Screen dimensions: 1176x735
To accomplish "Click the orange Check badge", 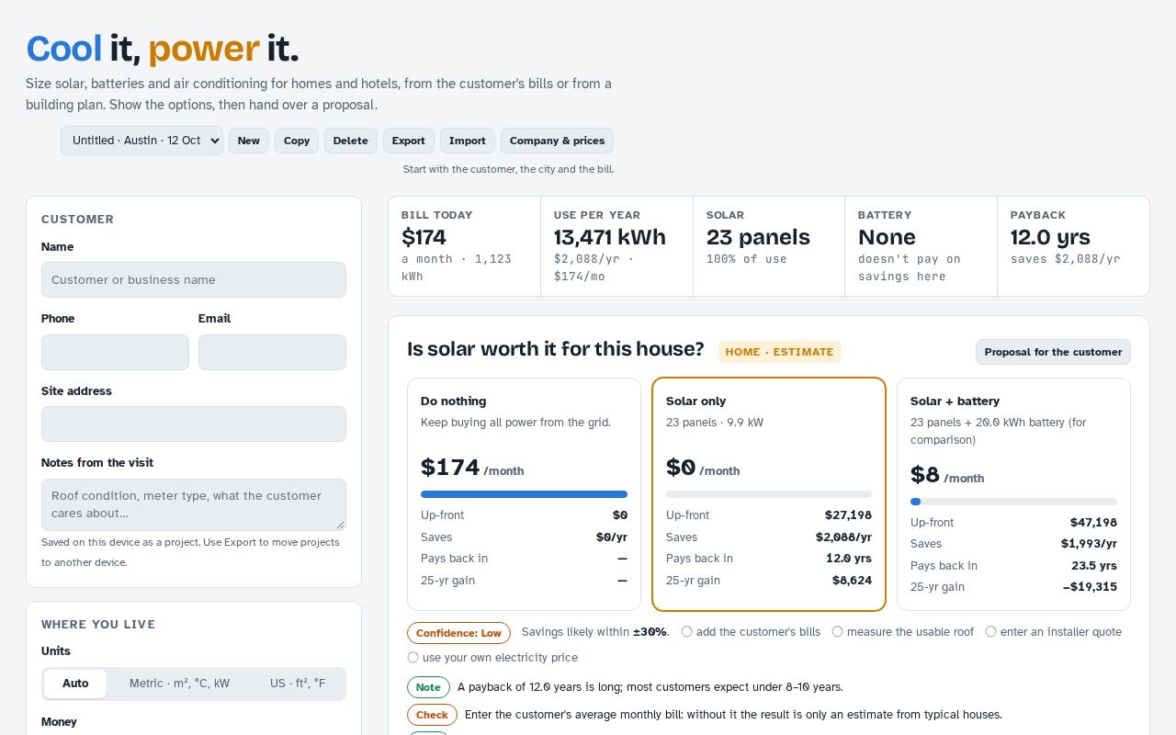I will 432,715.
